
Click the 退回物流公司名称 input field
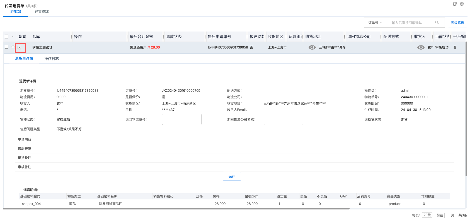pos(284,119)
